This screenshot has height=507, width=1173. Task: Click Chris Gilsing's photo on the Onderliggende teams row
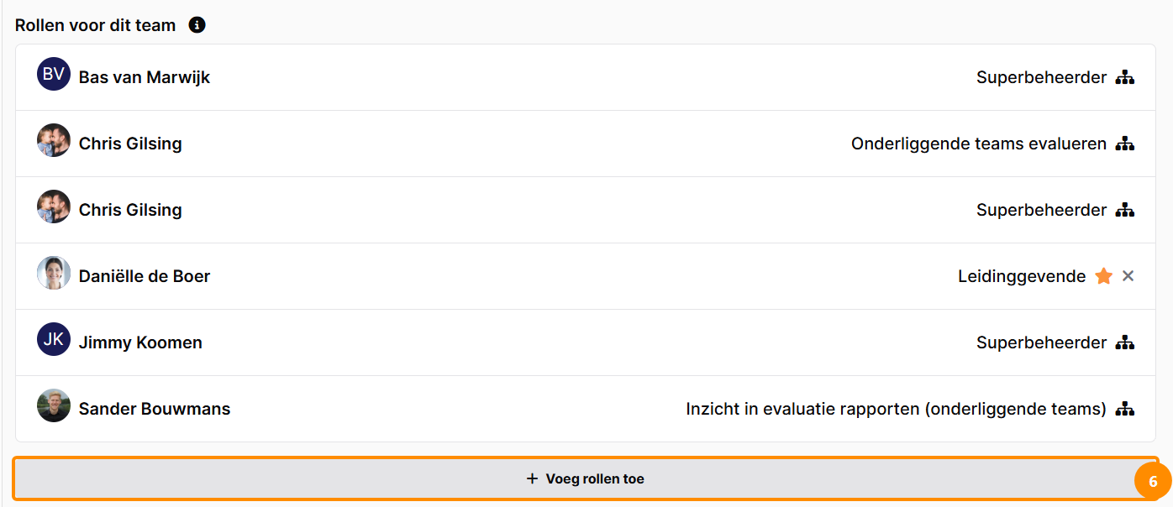pyautogui.click(x=54, y=140)
